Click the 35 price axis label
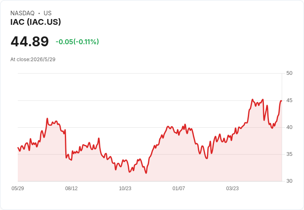The height and width of the screenshot is (210, 304). (x=289, y=154)
